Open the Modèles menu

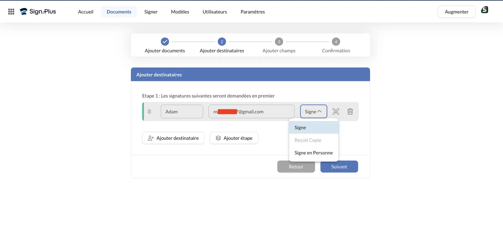click(180, 11)
